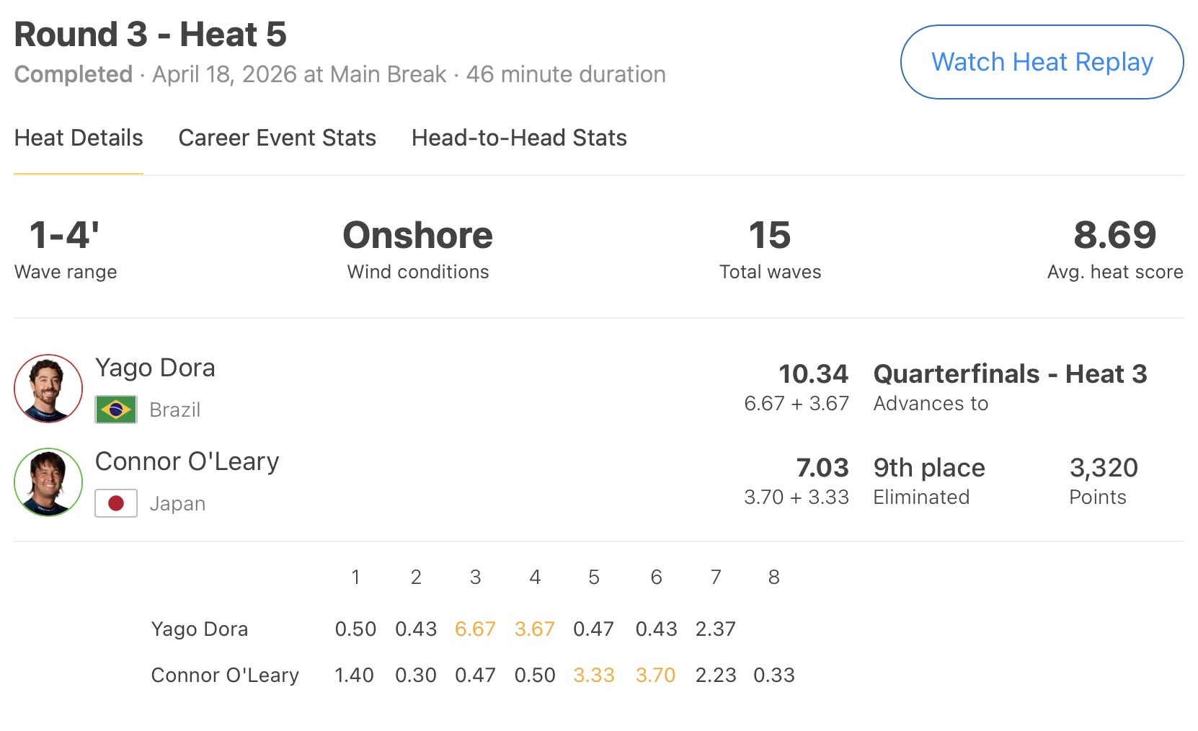
Task: Click Connor O'Leary's highlighted 3.70 wave score
Action: click(x=655, y=675)
